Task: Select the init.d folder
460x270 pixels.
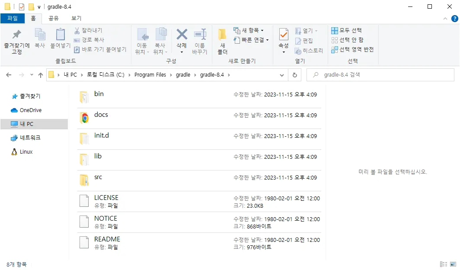Action: point(199,139)
